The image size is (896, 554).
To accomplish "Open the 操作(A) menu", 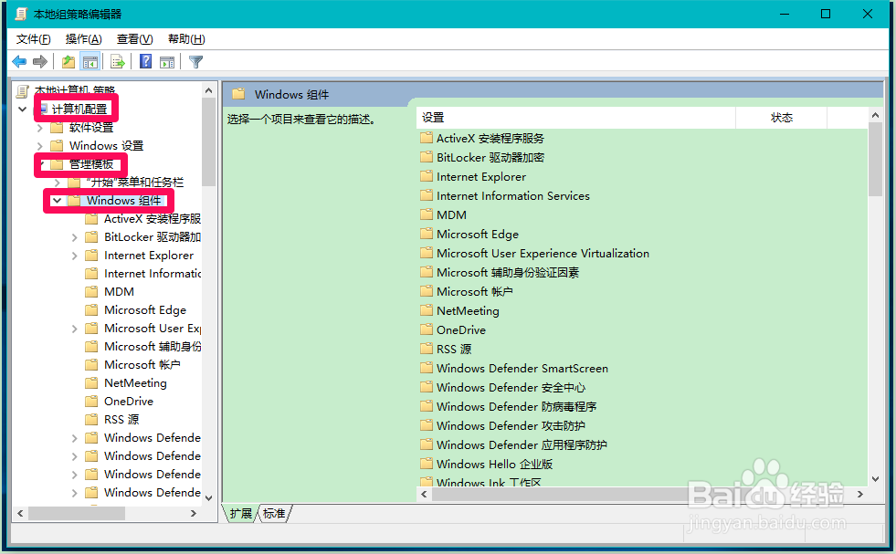I will tap(83, 39).
